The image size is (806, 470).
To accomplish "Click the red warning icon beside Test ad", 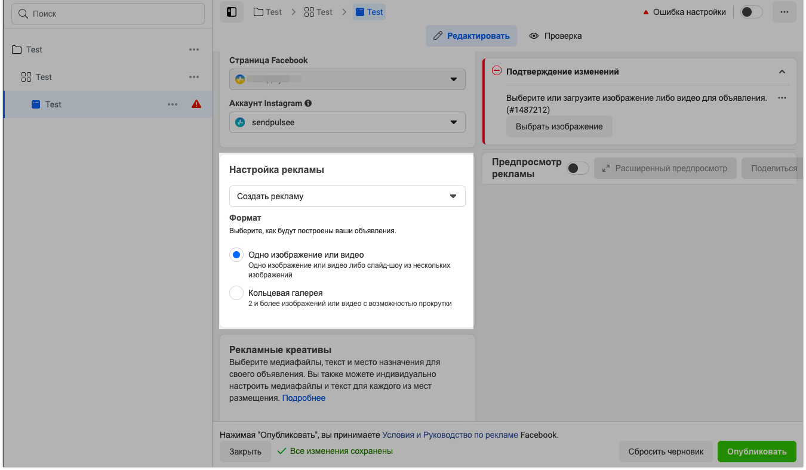I will [x=196, y=104].
